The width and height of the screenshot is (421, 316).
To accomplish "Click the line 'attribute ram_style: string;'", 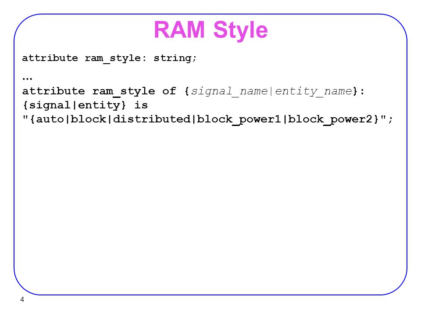I will click(109, 58).
